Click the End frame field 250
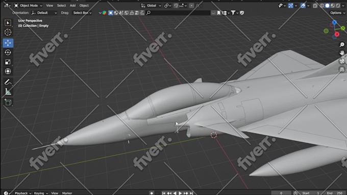347x195 pixels. (335, 193)
